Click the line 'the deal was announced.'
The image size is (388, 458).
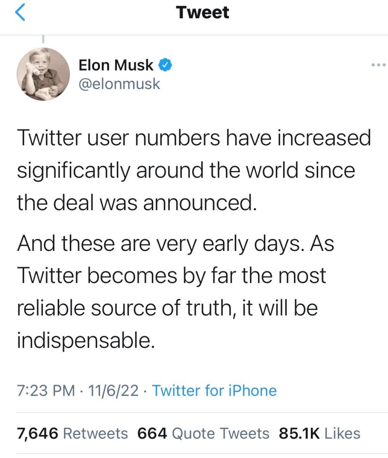point(137,204)
